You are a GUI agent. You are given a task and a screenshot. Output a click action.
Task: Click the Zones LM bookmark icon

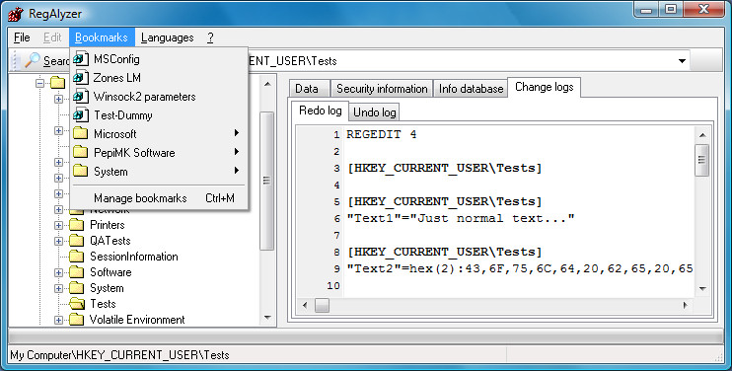(81, 78)
